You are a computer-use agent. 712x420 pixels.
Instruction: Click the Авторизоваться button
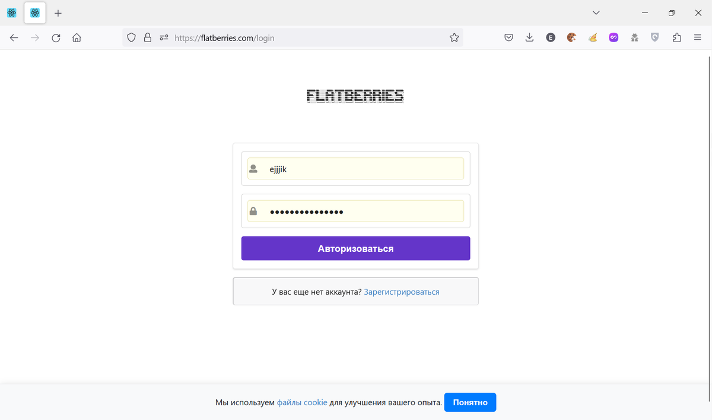[x=355, y=248]
